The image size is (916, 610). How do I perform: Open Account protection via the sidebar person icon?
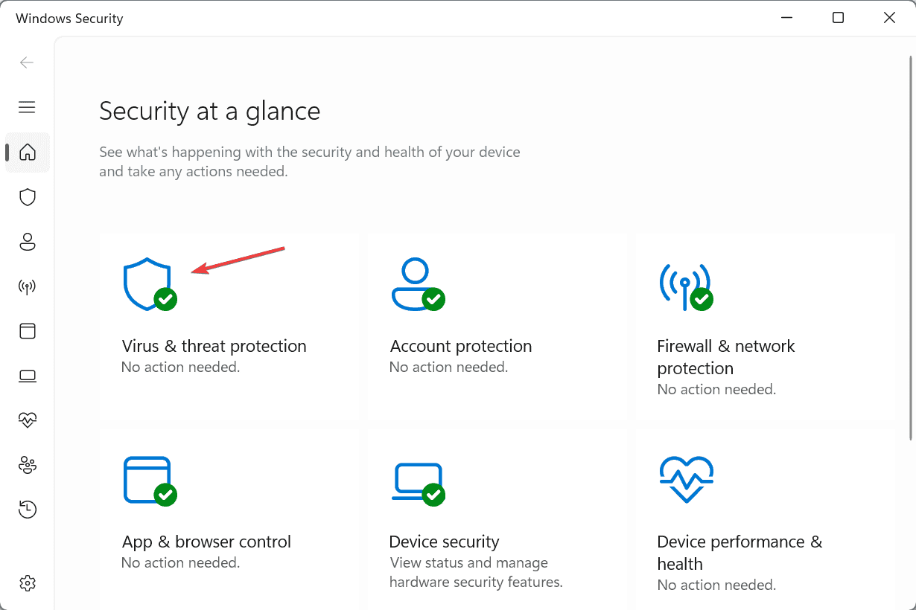point(27,242)
